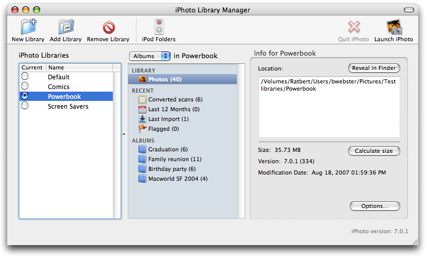Image resolution: width=427 pixels, height=259 pixels.
Task: Click the Calculate size button
Action: pyautogui.click(x=374, y=151)
